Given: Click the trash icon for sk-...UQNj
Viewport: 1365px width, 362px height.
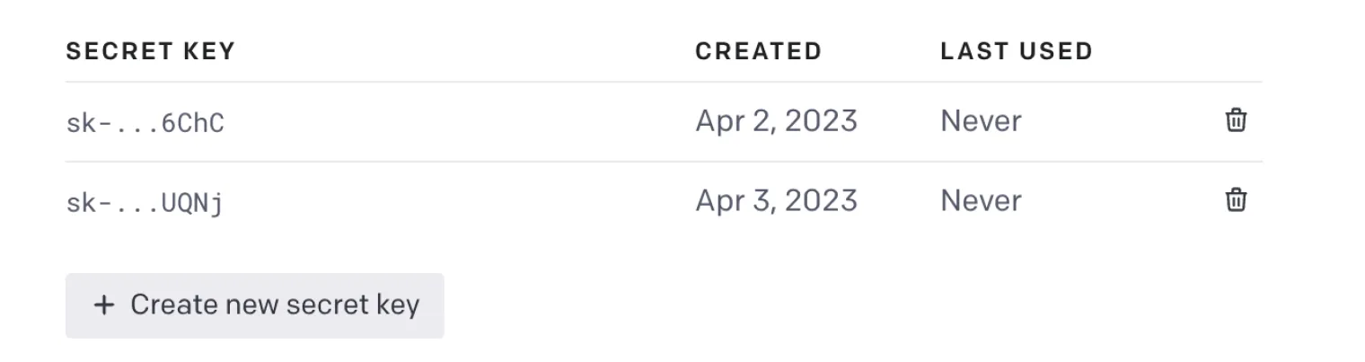Looking at the screenshot, I should coord(1236,199).
